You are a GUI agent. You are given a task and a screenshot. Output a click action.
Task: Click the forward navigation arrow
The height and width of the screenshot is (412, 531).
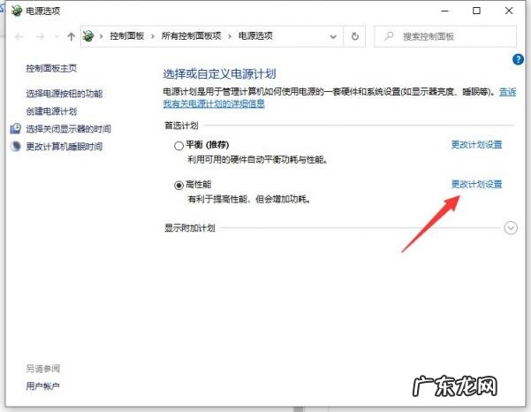coord(40,36)
